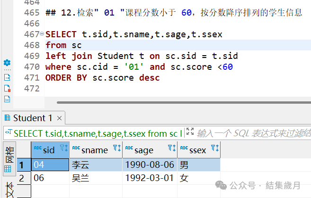Click the SQL expression filter input field
The height and width of the screenshot is (198, 311).
pyautogui.click(x=253, y=133)
